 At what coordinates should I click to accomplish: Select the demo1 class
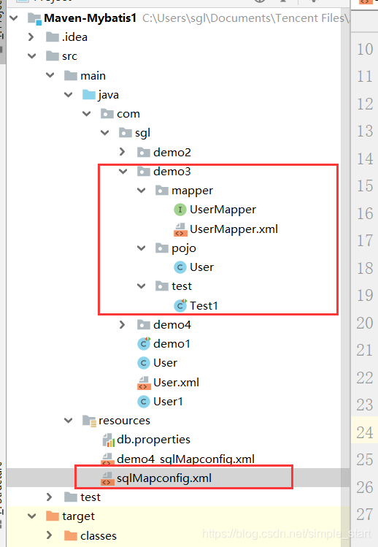[172, 344]
